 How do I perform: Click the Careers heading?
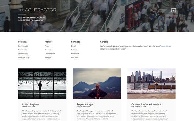pyautogui.click(x=104, y=42)
